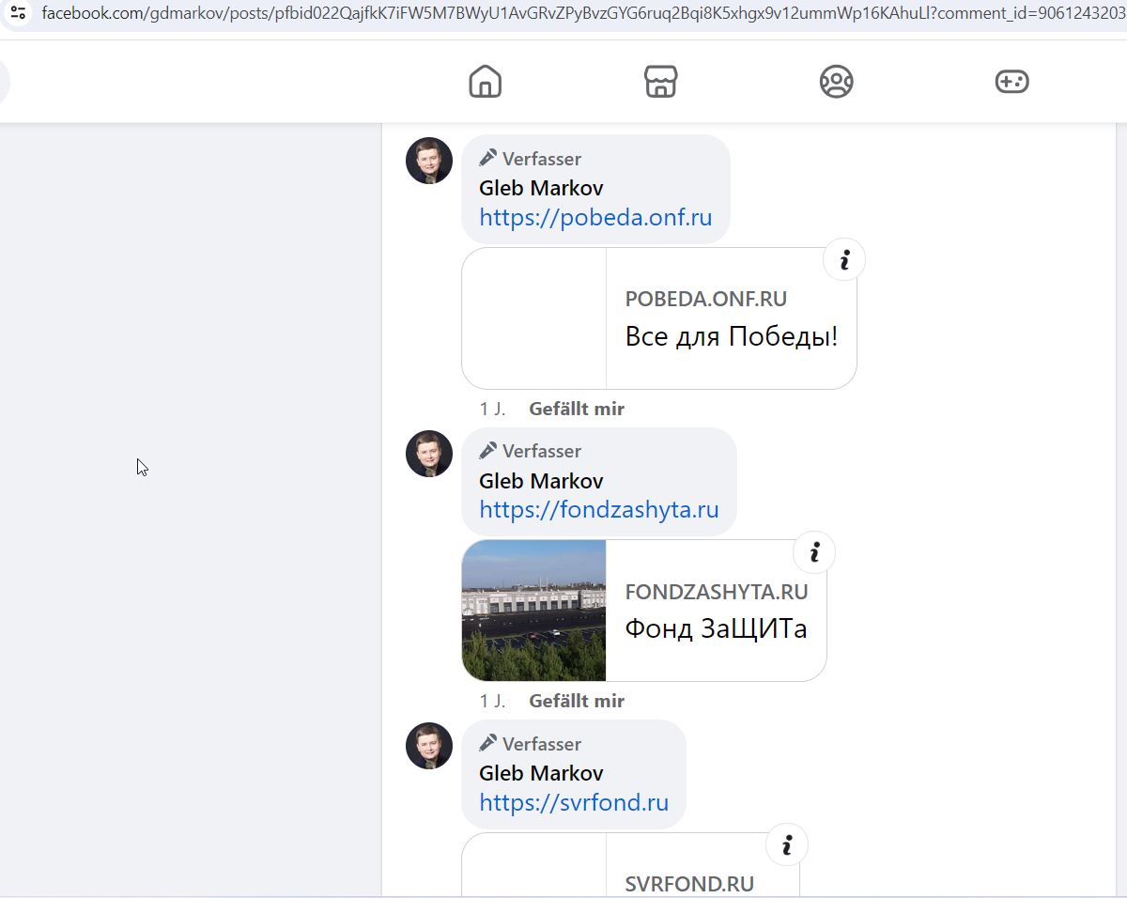The width and height of the screenshot is (1127, 898).
Task: Open the 'Все для Победы!' preview title
Action: click(732, 336)
